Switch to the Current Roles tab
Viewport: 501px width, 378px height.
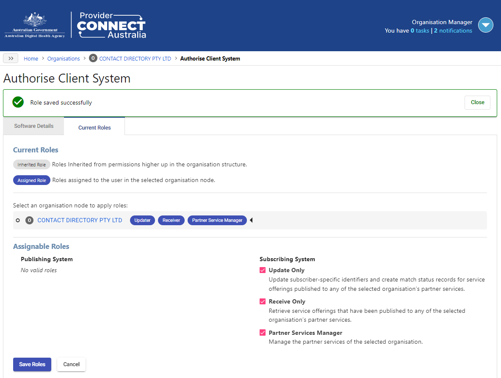[94, 127]
